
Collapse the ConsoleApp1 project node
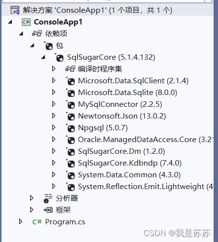coord(10,22)
